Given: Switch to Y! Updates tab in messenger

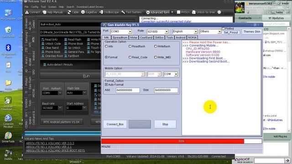Looking at the screenshot, I should click(276, 18).
